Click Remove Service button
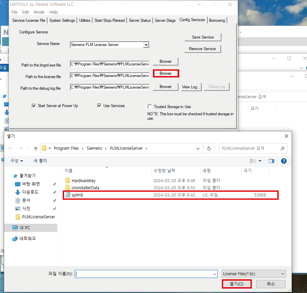This screenshot has height=293, width=307. pos(202,49)
